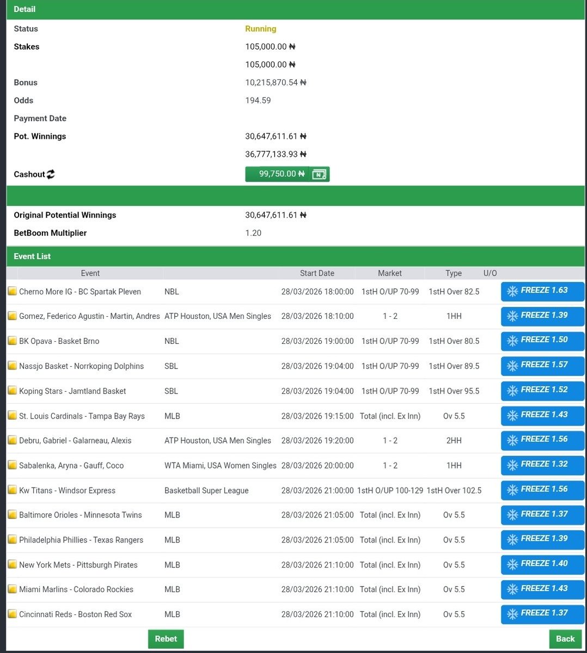Freeze Baltimore Orioles bet at 1.37
This screenshot has width=587, height=653.
(x=542, y=515)
